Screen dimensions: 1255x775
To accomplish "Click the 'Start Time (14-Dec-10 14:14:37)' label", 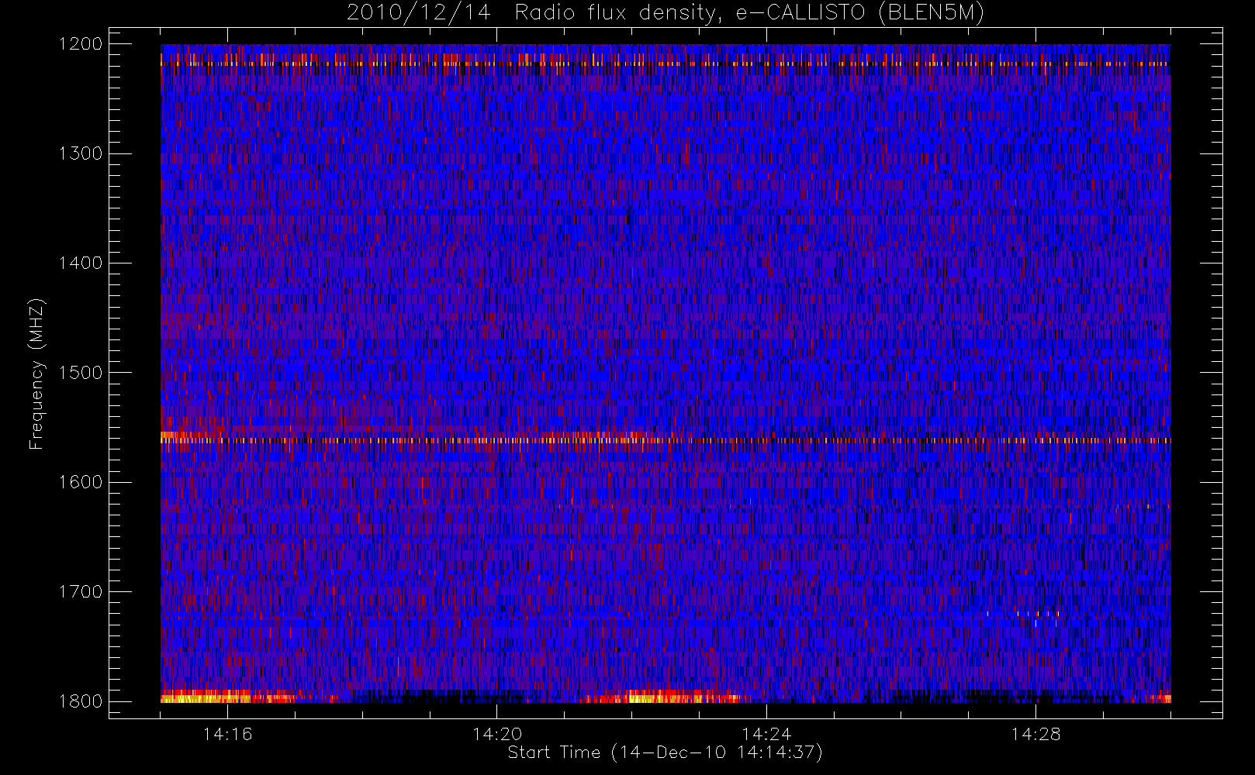I will click(665, 753).
